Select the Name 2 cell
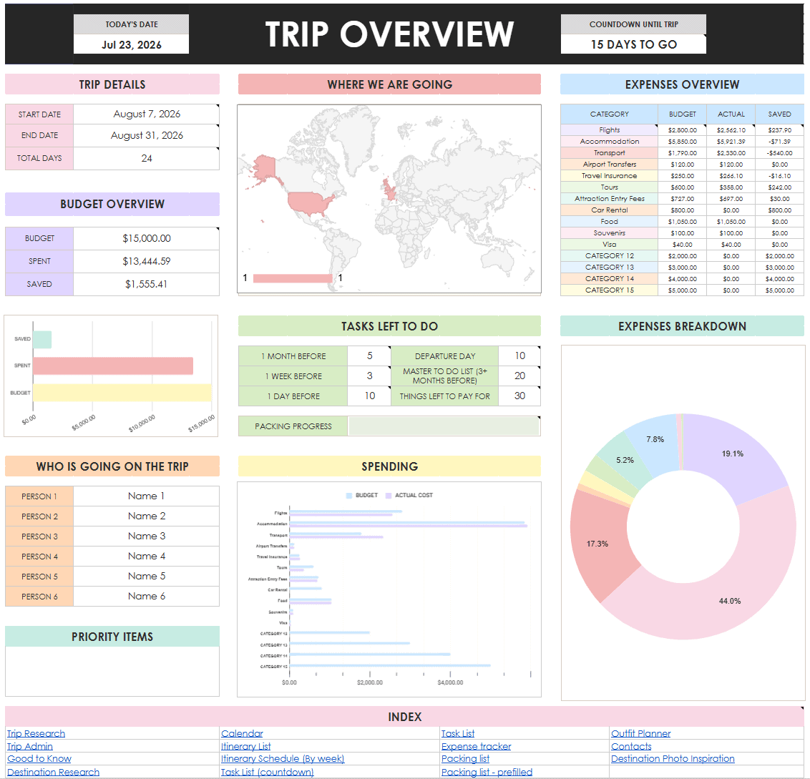 click(x=146, y=516)
